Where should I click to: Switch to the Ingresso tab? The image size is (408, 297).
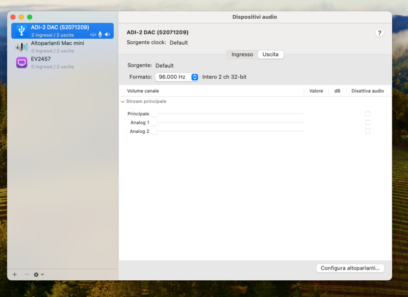[x=241, y=54]
